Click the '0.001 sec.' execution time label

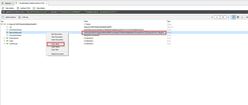tap(25, 17)
